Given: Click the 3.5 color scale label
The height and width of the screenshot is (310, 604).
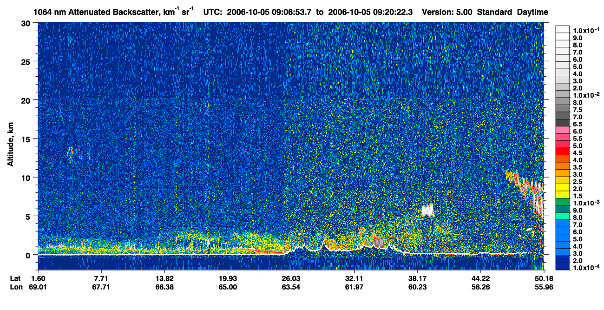Looking at the screenshot, I should pyautogui.click(x=578, y=167).
